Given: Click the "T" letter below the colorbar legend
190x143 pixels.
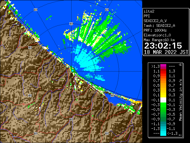Looking at the screenshot, I should [180, 135].
